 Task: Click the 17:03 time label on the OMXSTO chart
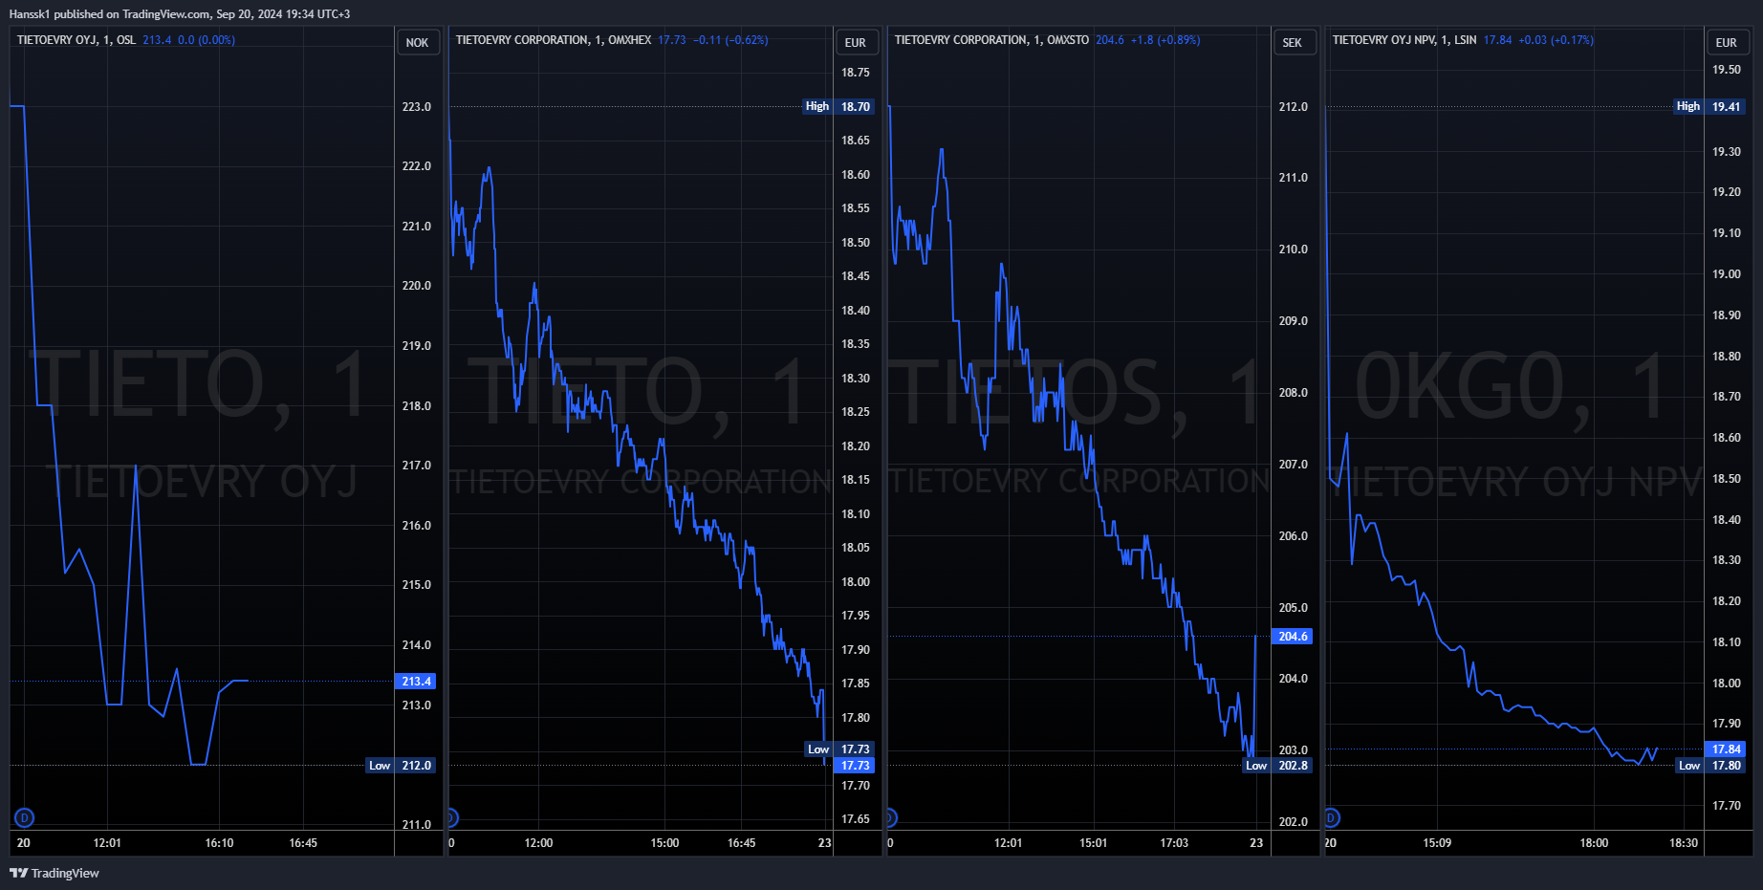click(1174, 843)
